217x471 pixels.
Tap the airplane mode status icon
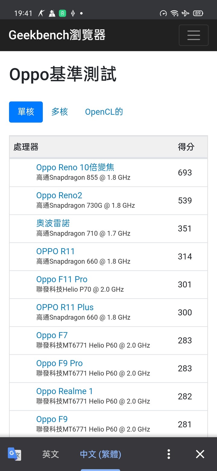pos(186,13)
